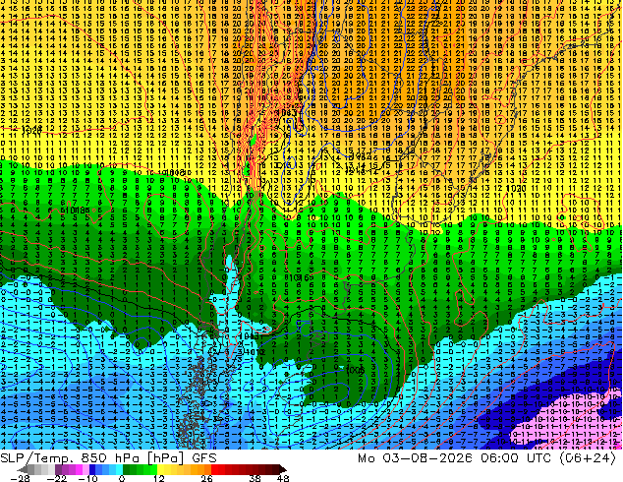Screen dimensions: 623x482
Task: Click the legend label "-22"
Action: click(x=56, y=478)
